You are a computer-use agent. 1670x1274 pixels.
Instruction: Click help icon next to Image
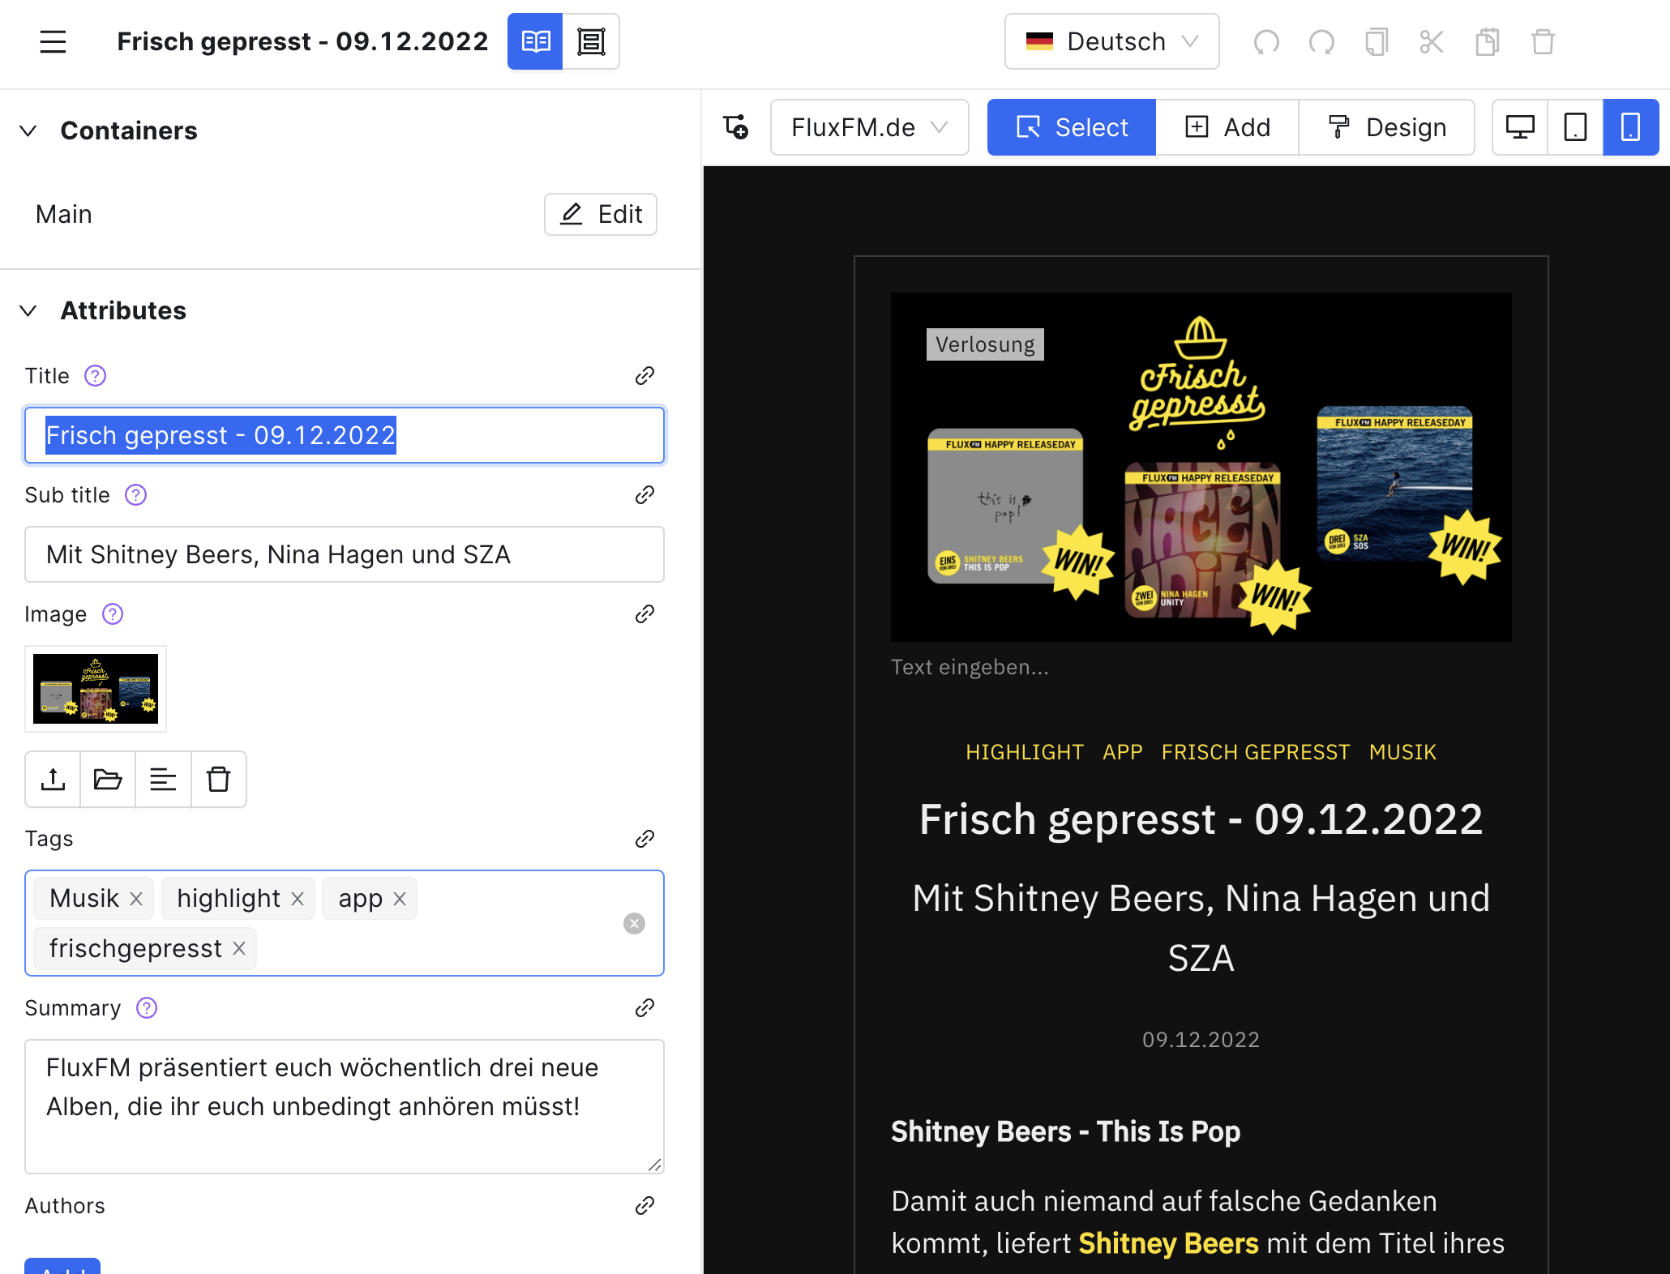pyautogui.click(x=113, y=614)
